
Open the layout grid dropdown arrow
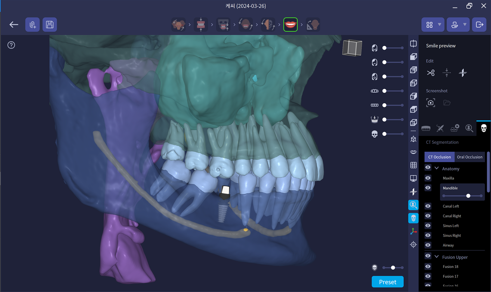[440, 25]
